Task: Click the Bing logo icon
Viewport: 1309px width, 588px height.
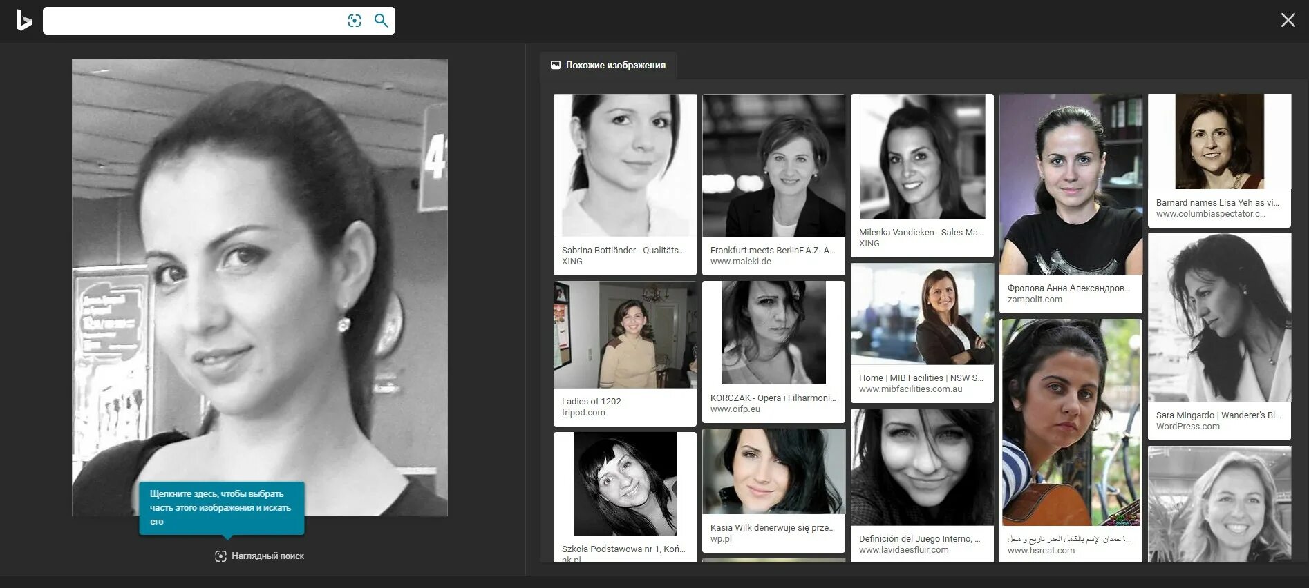Action: click(x=23, y=21)
